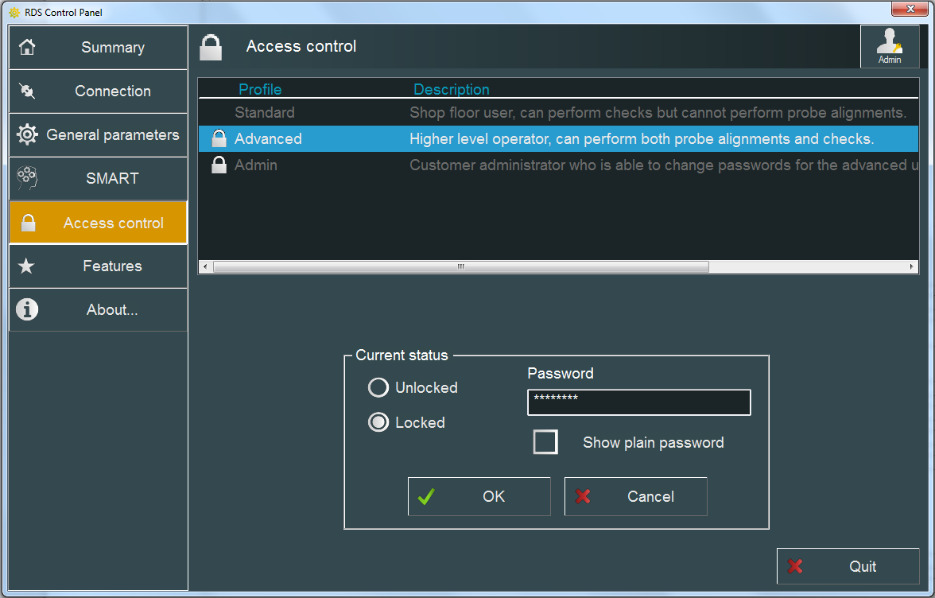
Task: Select the Unlocked radio button
Action: click(378, 387)
